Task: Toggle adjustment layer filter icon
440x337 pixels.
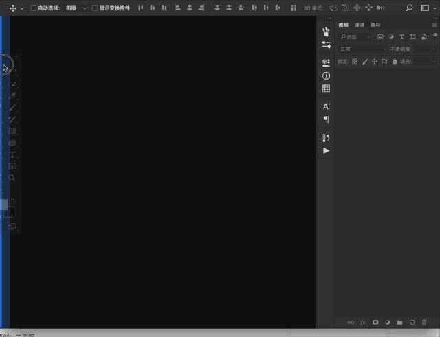Action: (391, 36)
